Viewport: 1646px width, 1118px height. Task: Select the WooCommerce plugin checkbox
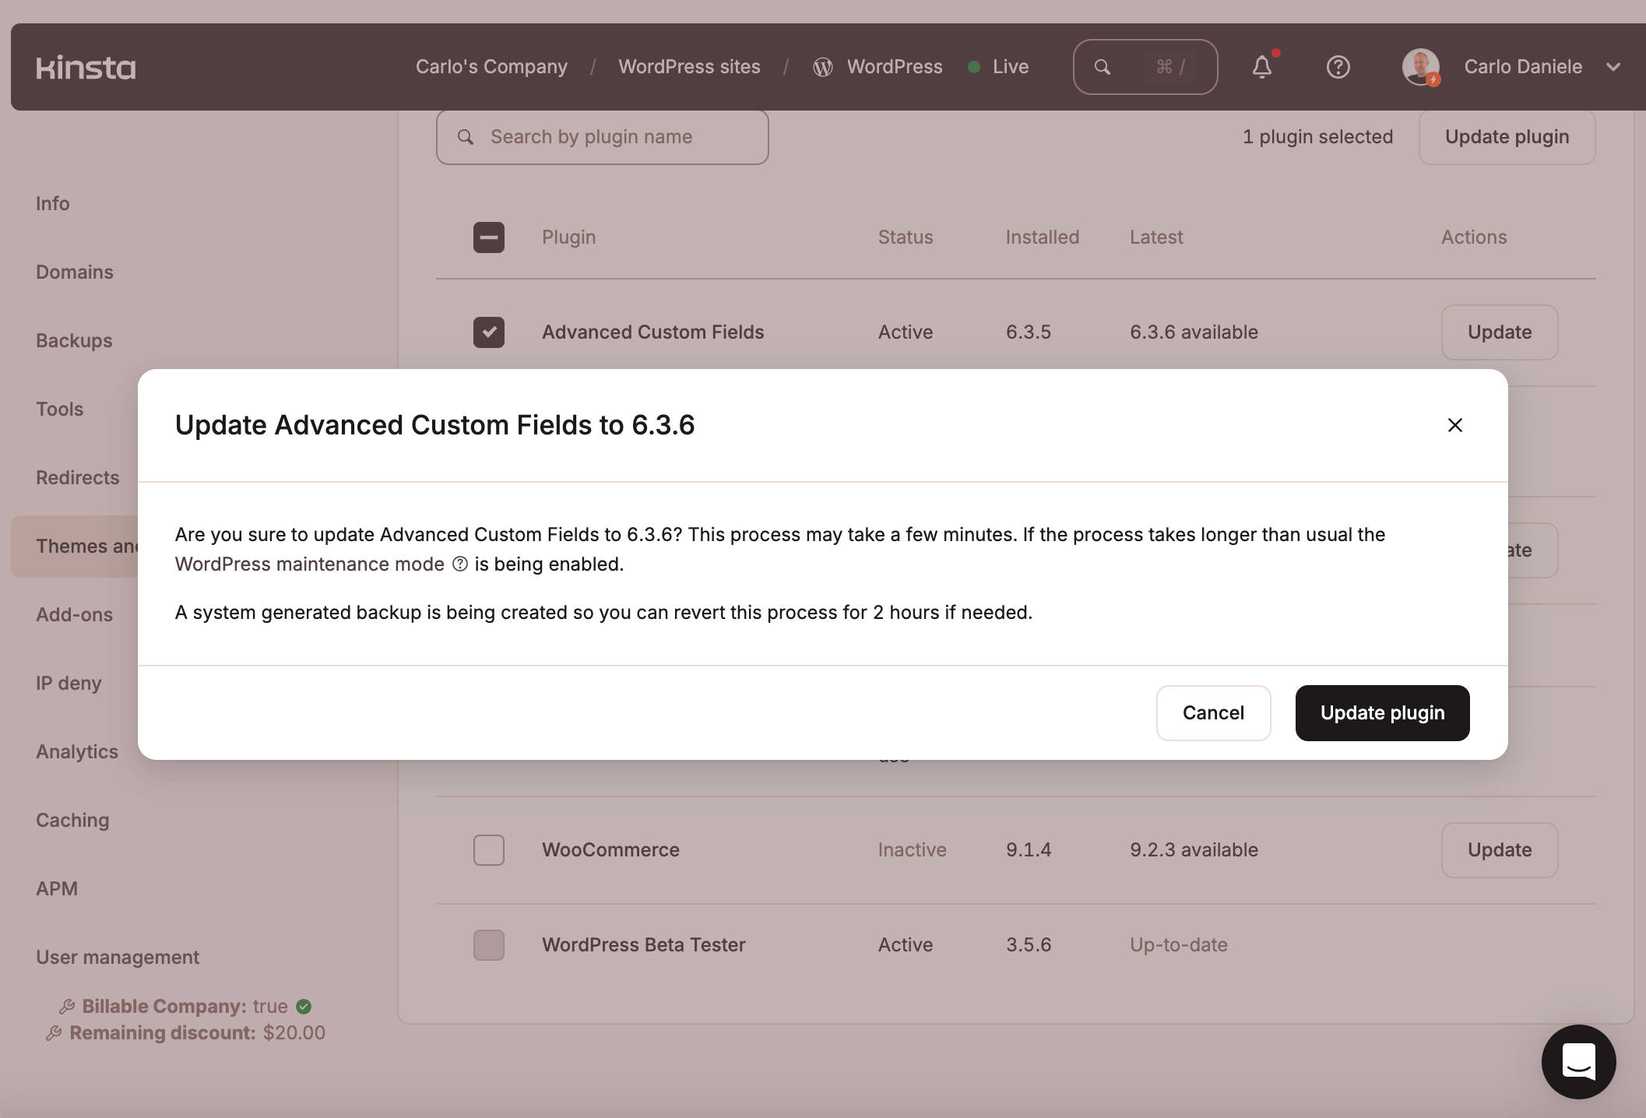tap(489, 850)
